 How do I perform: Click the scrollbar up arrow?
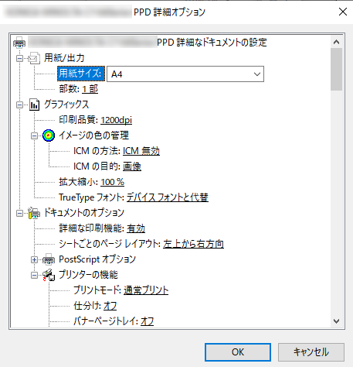pyautogui.click(x=336, y=42)
